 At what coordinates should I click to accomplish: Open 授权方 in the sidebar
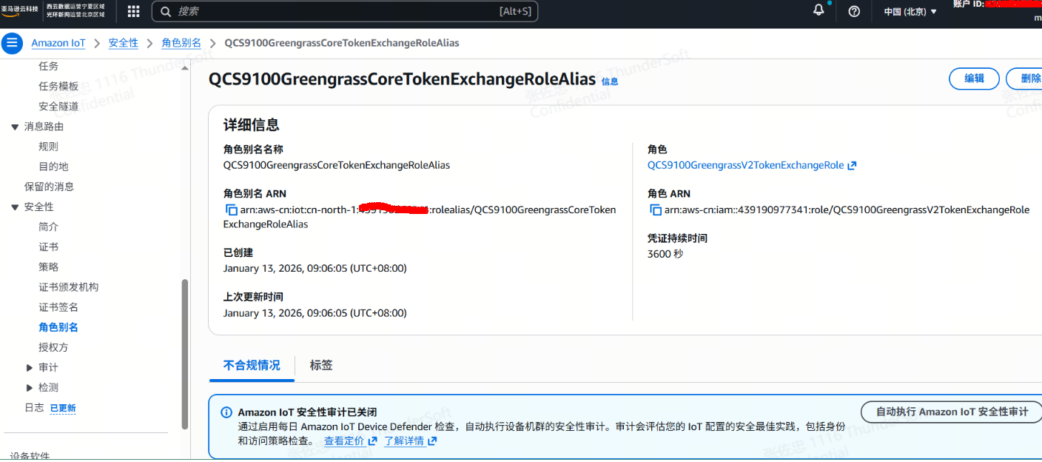[x=53, y=346]
